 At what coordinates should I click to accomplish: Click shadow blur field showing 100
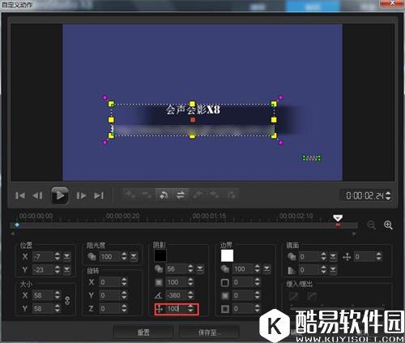[x=177, y=282]
